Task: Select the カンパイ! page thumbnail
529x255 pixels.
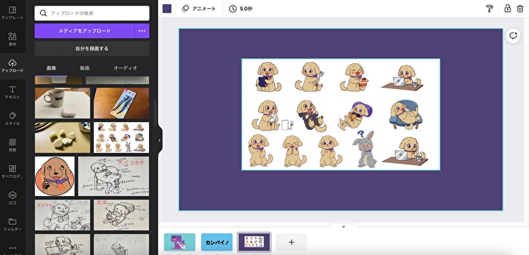Action: click(x=217, y=242)
